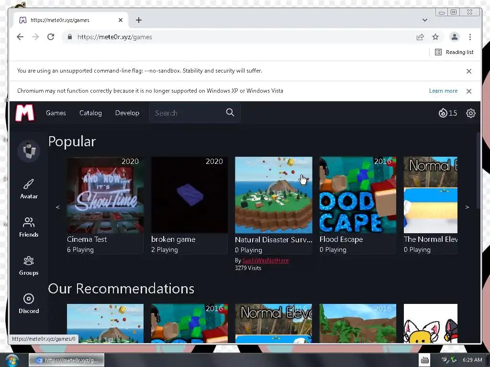Click the padlock site security icon

tap(70, 37)
